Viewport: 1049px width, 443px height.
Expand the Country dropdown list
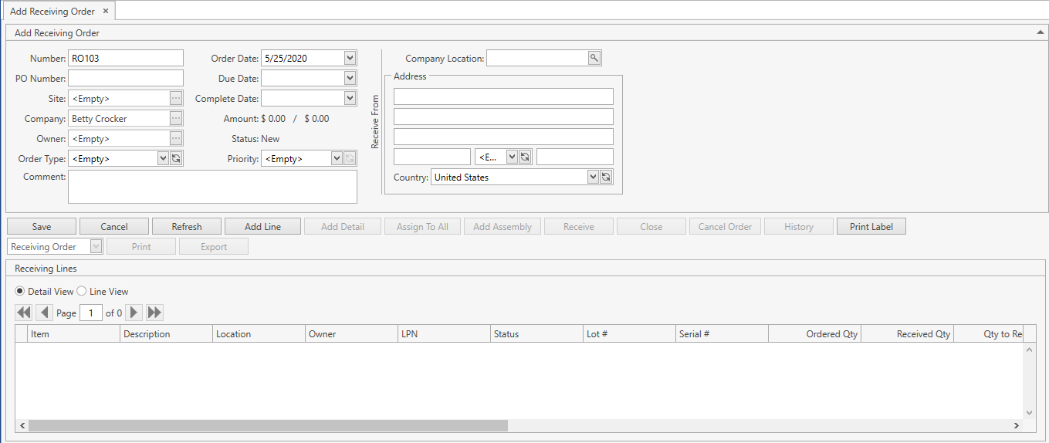point(593,178)
